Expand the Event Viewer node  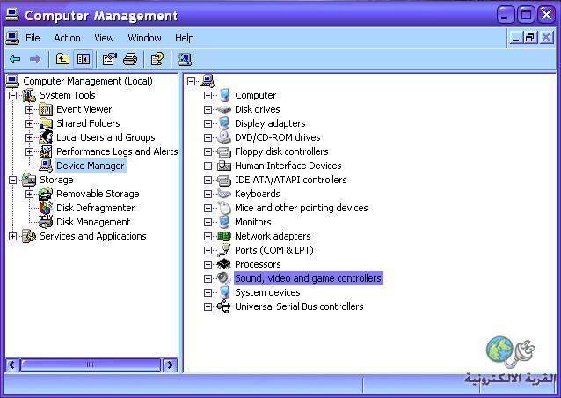29,109
